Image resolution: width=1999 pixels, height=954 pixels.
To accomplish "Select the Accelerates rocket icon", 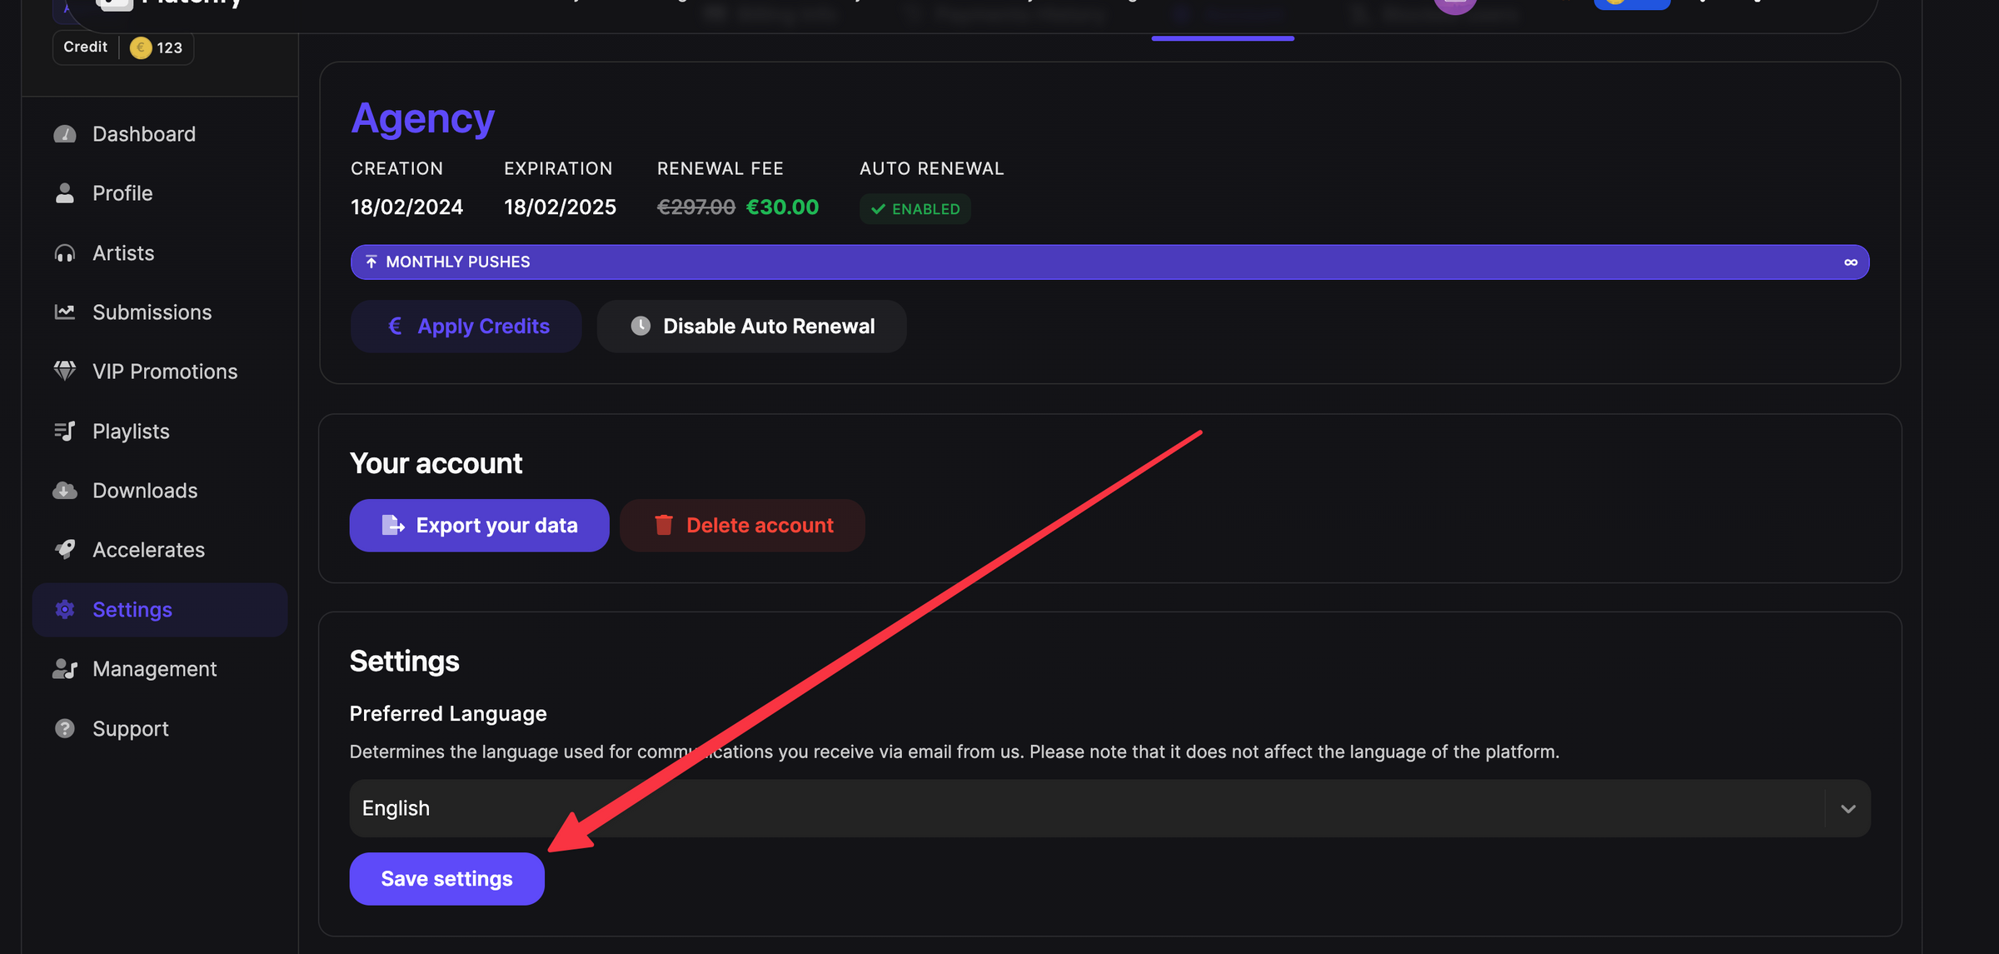I will coord(65,549).
